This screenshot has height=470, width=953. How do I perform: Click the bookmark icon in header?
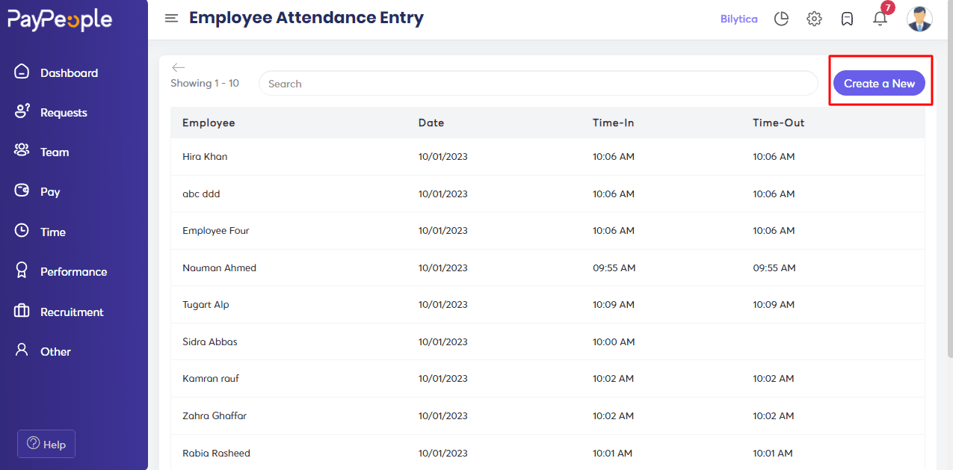[x=847, y=19]
